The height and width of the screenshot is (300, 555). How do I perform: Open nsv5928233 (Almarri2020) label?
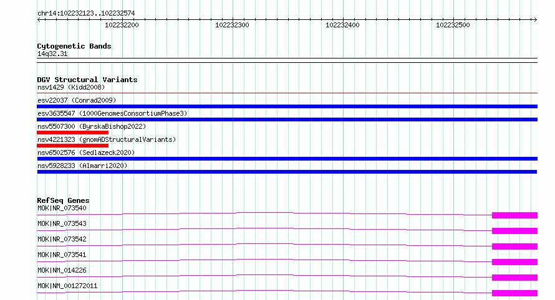point(82,166)
